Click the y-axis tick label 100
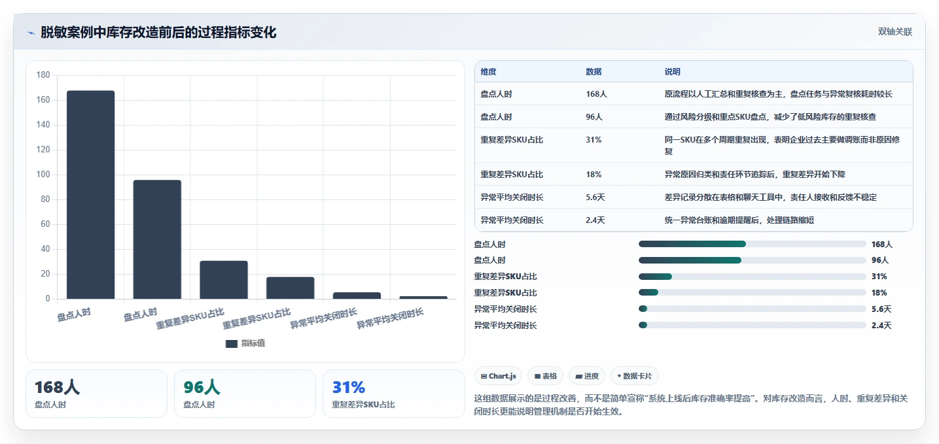Image resolution: width=939 pixels, height=444 pixels. [x=43, y=175]
